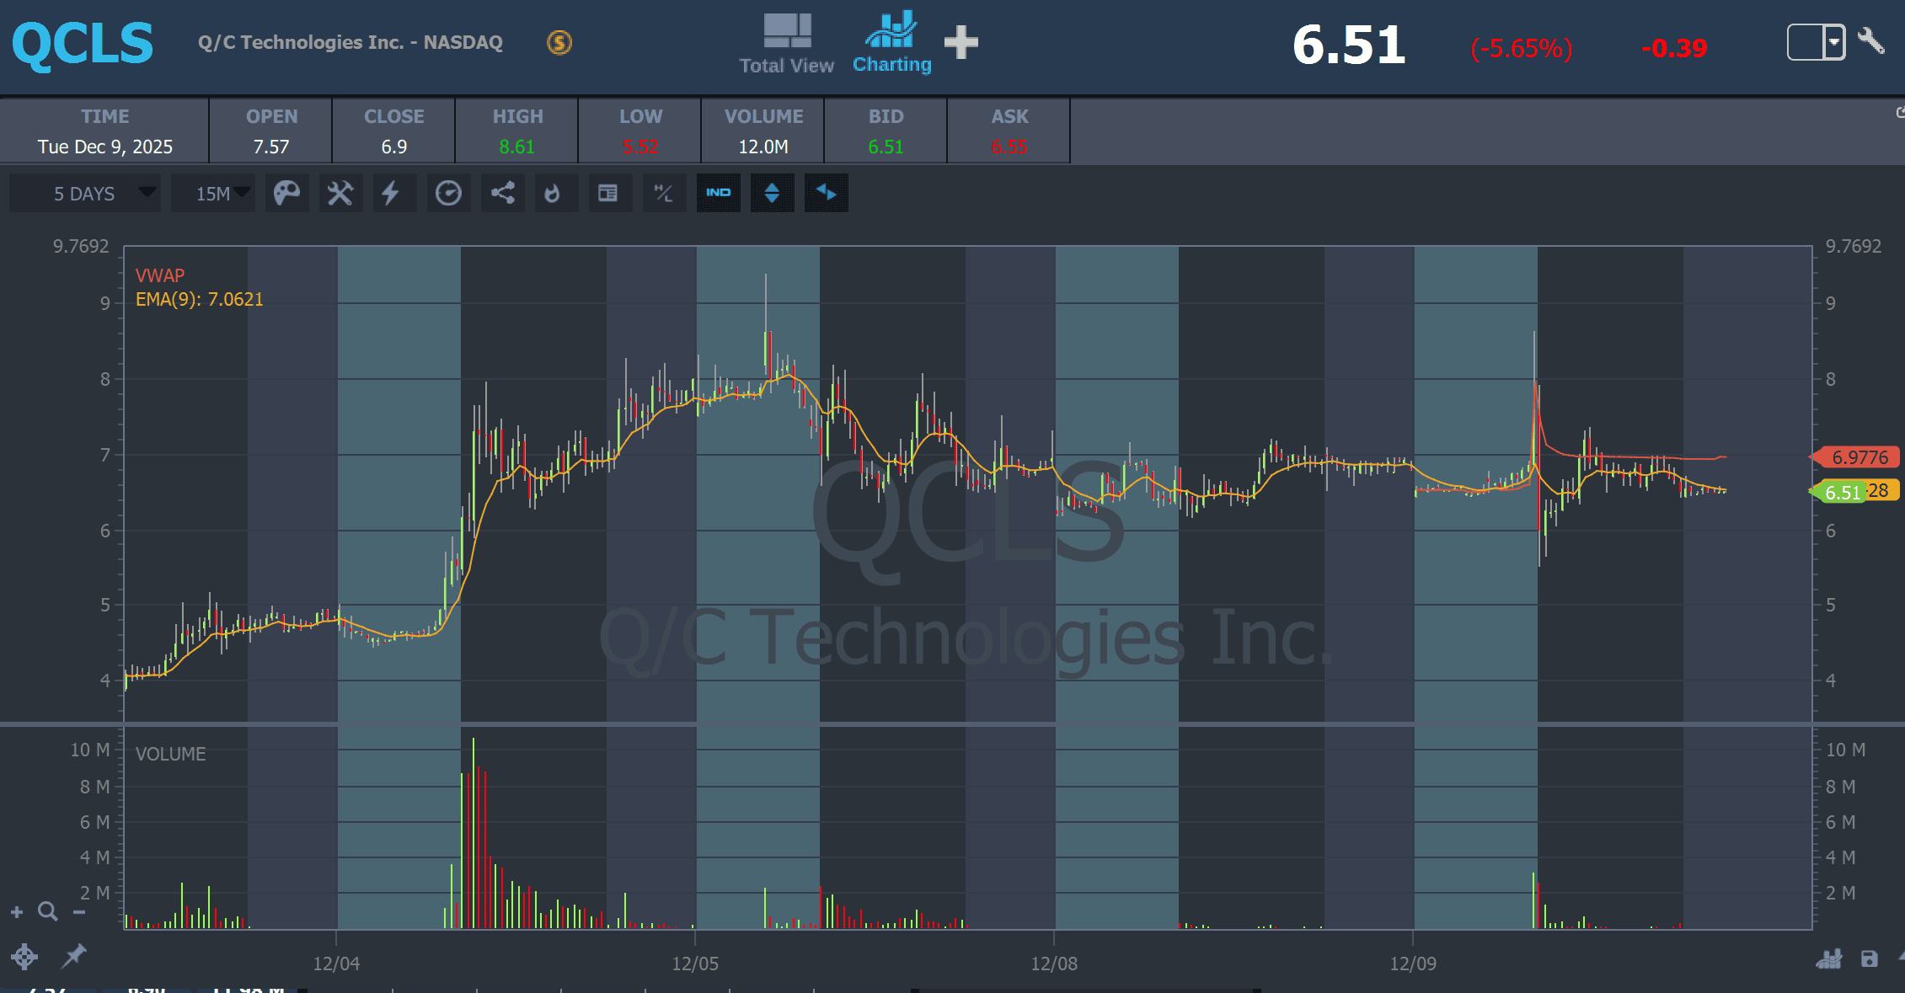Click the wrench settings icon top right
This screenshot has height=993, width=1905.
click(x=1871, y=40)
